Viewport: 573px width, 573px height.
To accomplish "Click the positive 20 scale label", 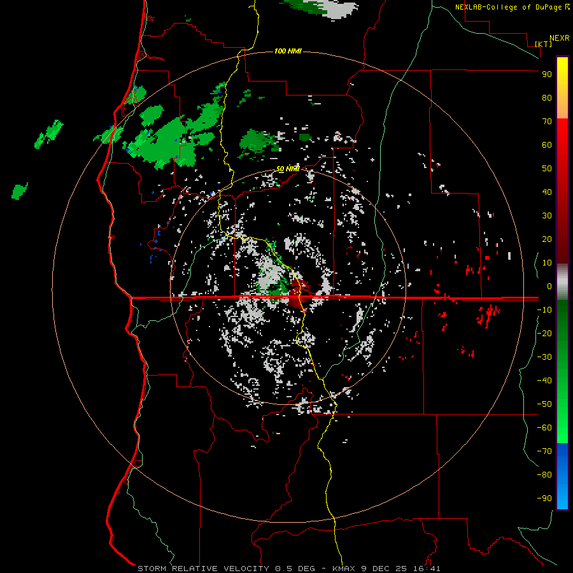I will pos(547,239).
